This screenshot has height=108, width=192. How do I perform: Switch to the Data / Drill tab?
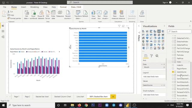(76, 7)
